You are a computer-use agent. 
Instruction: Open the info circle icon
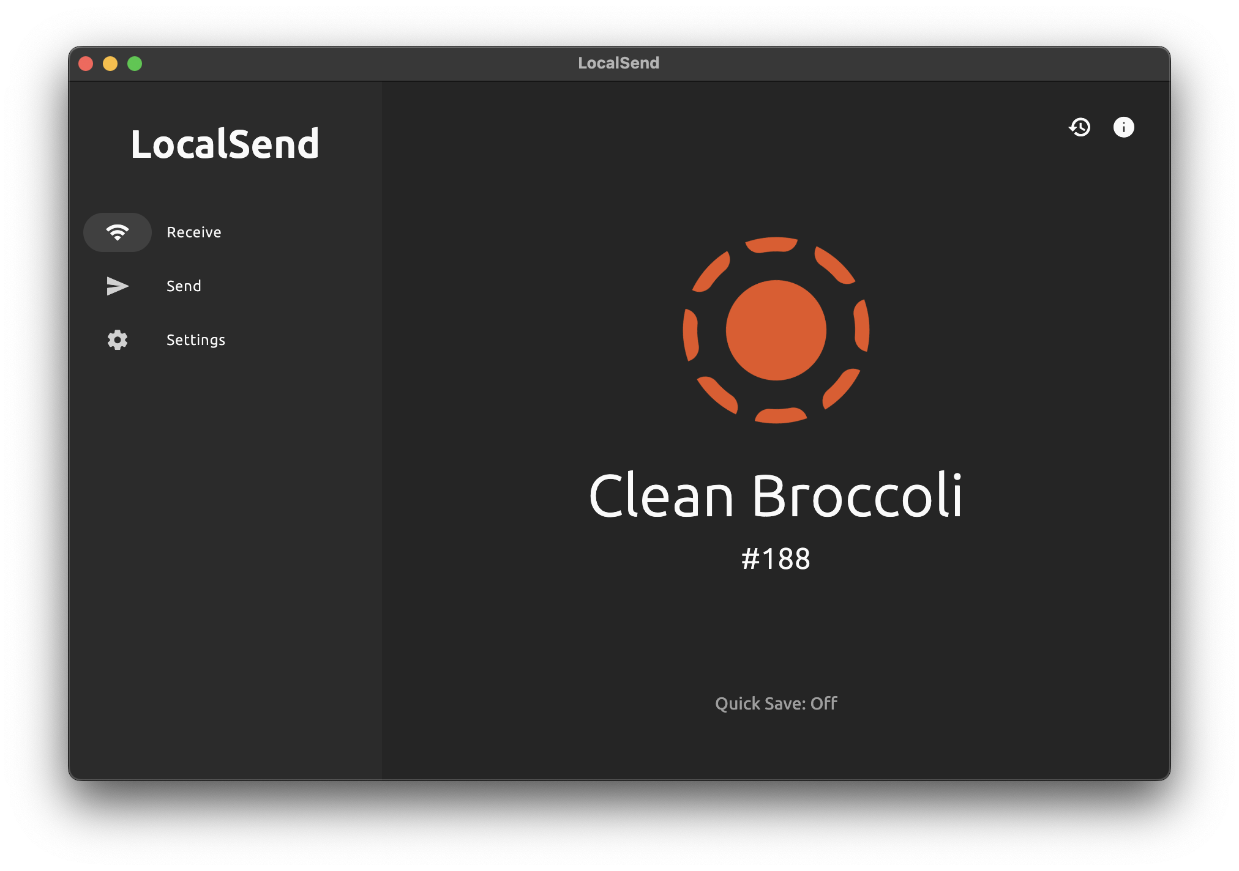(1123, 127)
